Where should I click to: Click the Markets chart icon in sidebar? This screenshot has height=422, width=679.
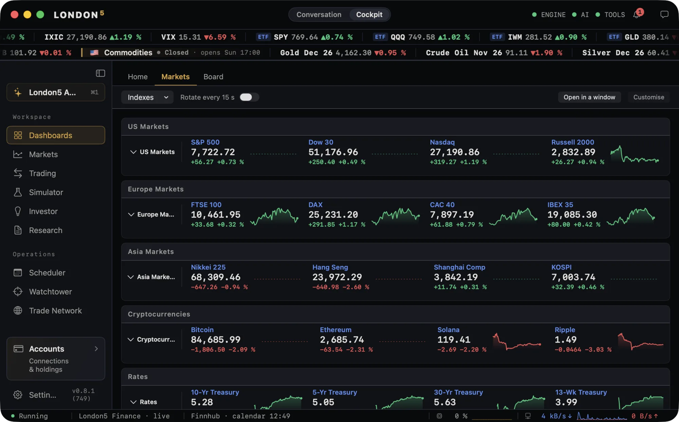(18, 154)
